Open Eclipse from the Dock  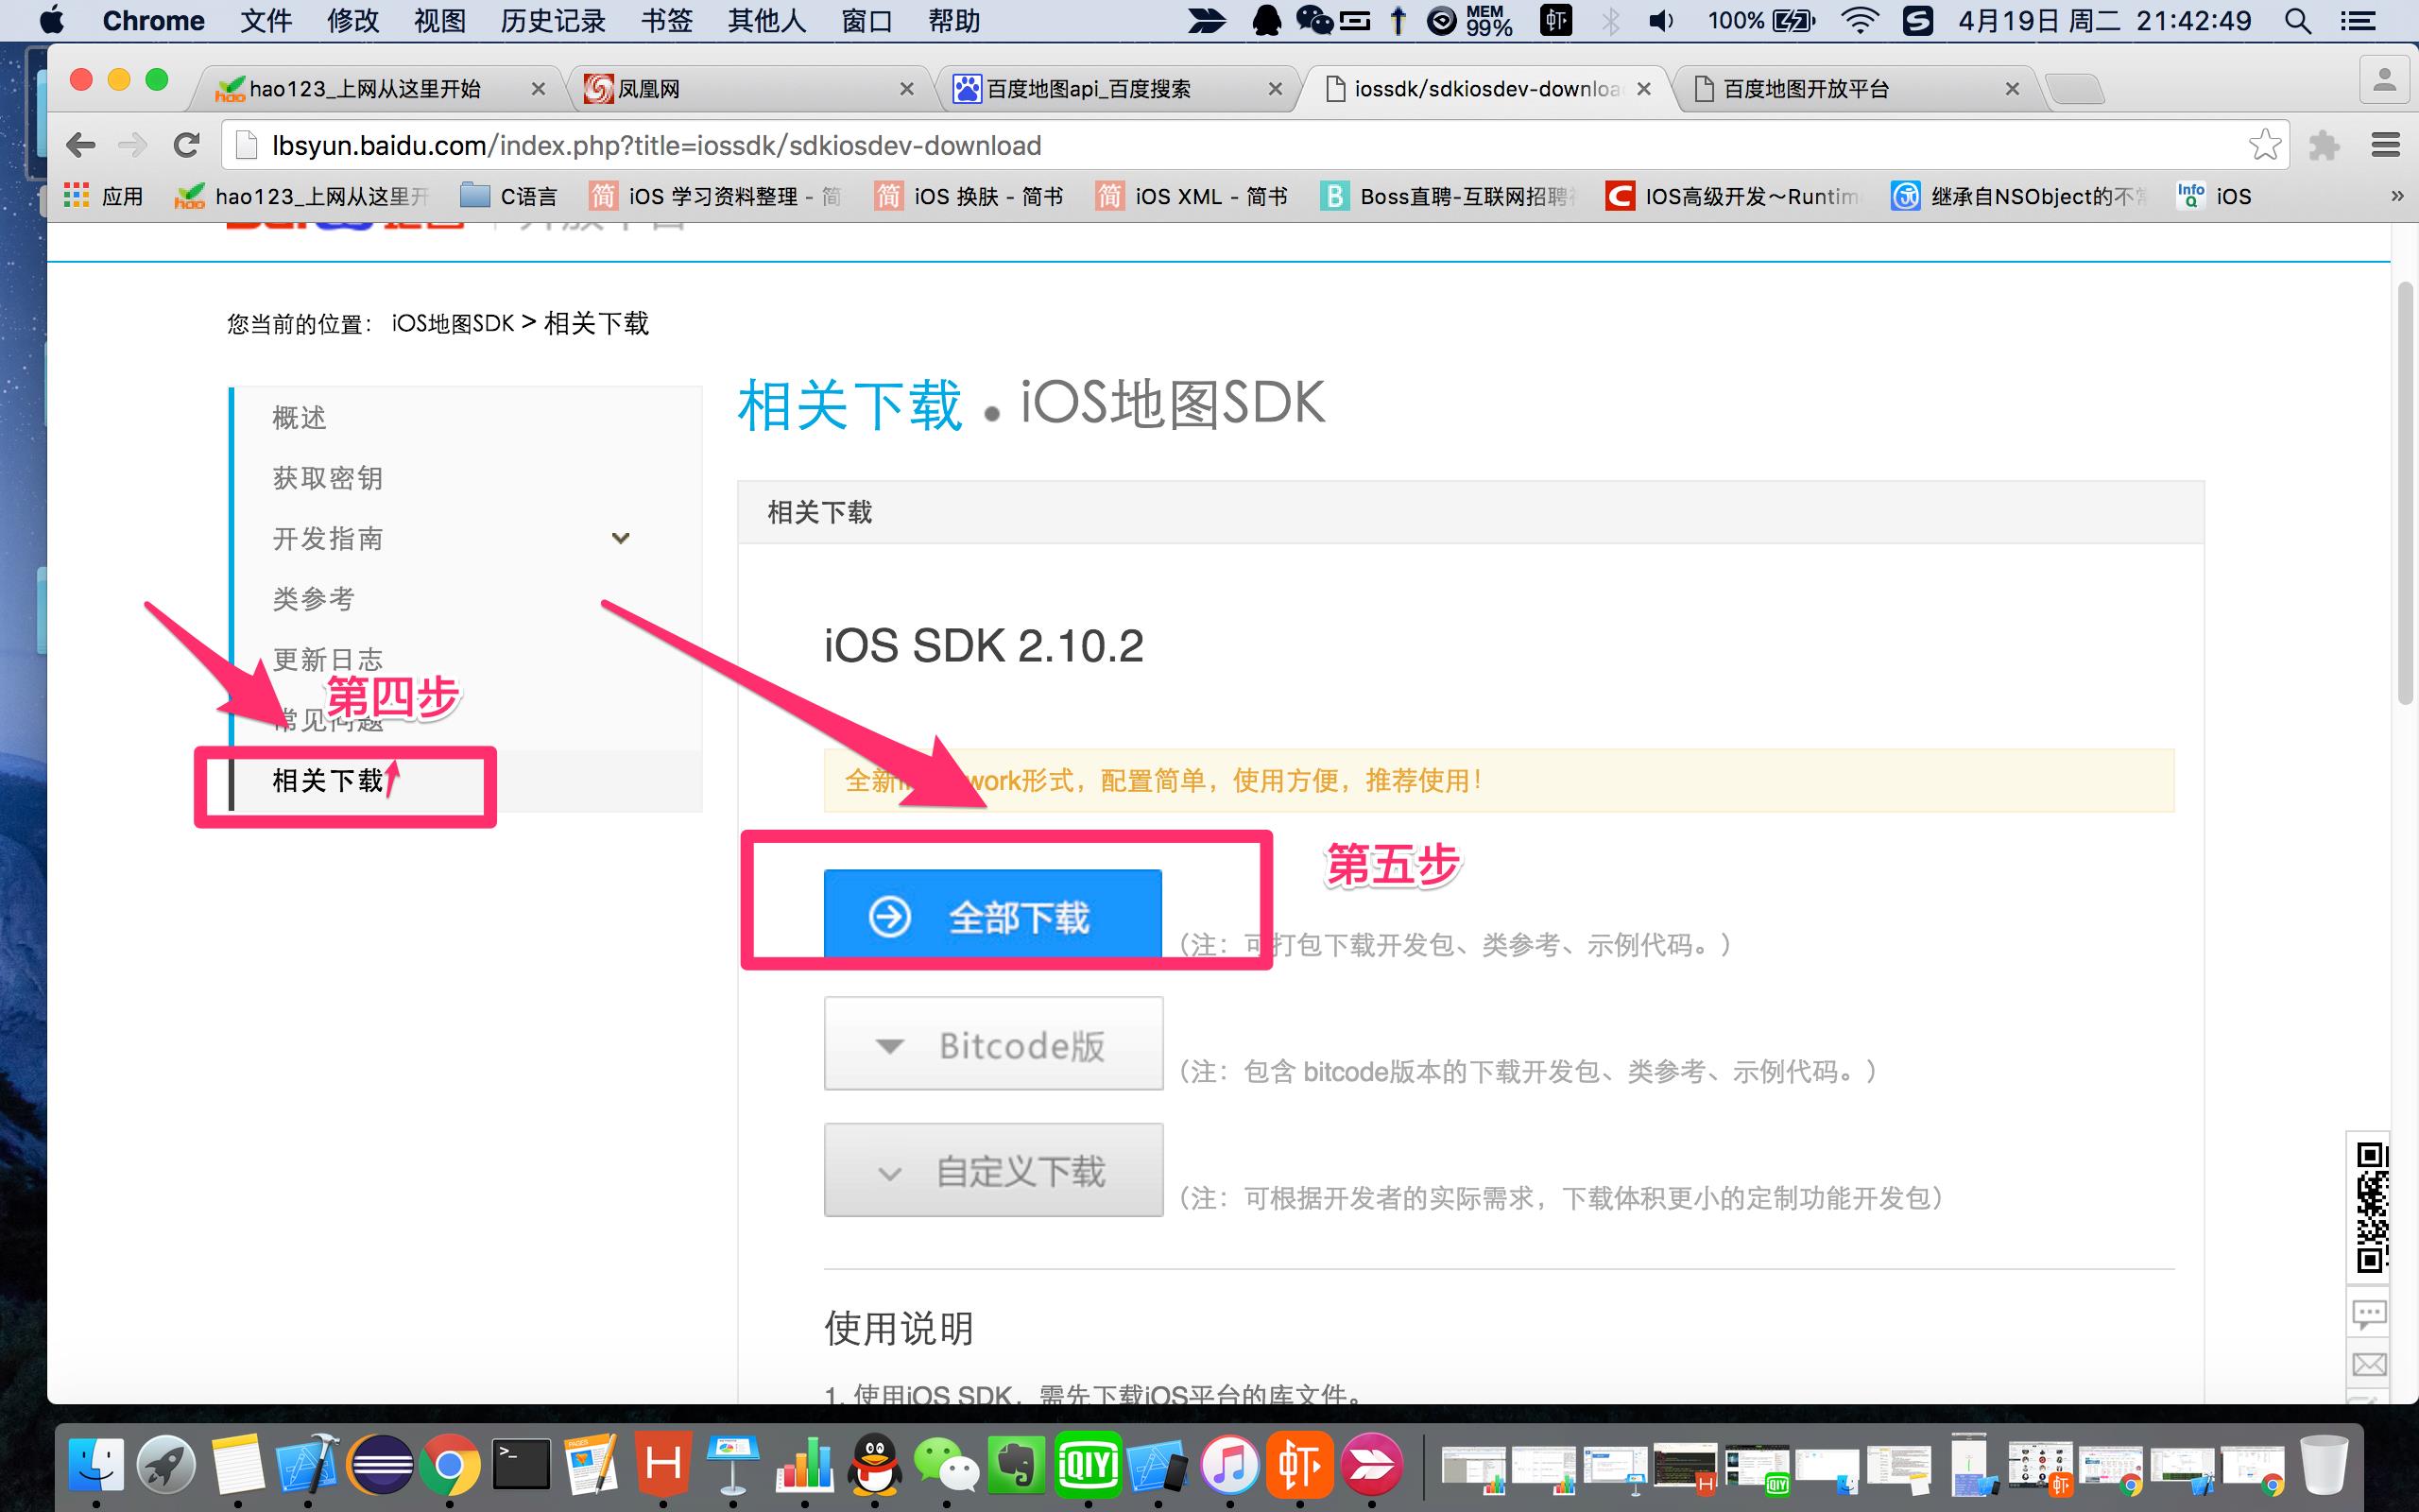click(380, 1466)
